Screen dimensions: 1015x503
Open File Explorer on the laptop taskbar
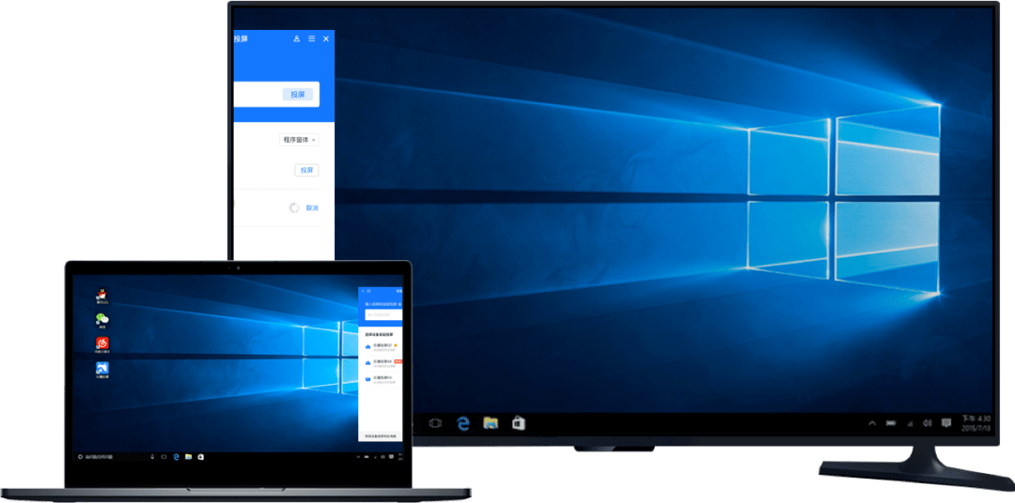tap(188, 456)
